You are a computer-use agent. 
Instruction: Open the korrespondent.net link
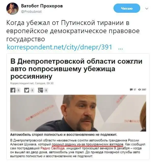click(x=60, y=47)
